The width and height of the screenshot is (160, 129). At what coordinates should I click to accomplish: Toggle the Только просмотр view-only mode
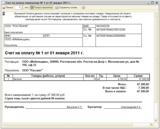coord(41,8)
